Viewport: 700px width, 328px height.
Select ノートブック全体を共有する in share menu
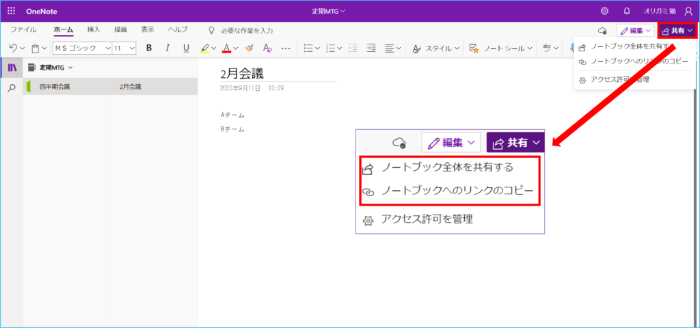(x=625, y=47)
